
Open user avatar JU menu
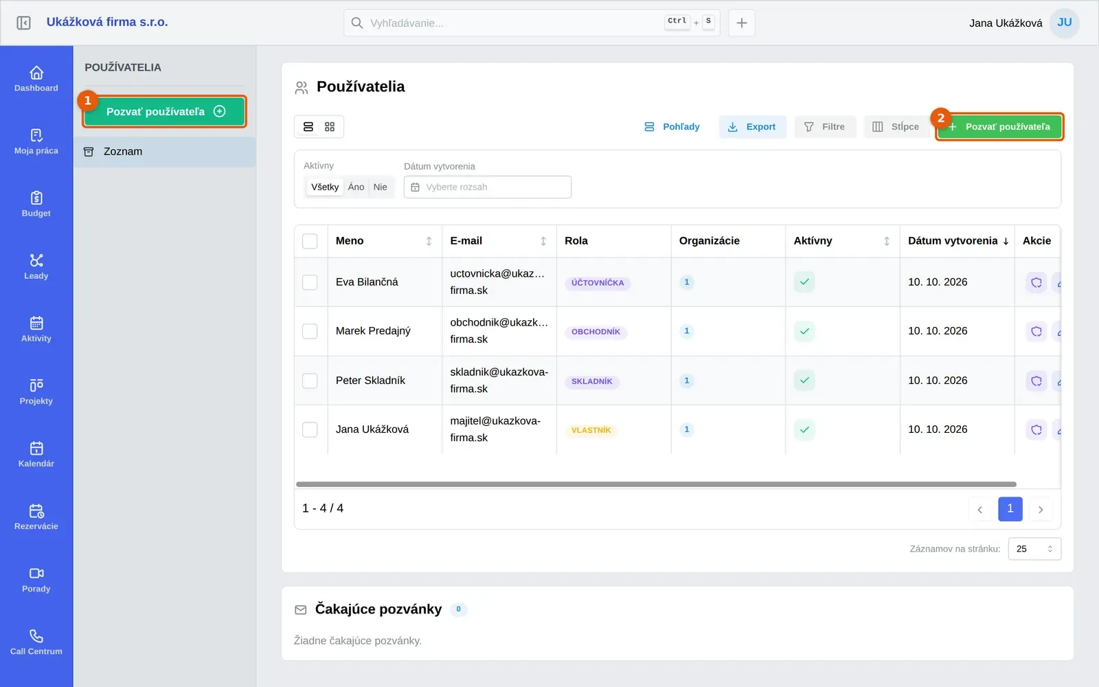tap(1065, 23)
